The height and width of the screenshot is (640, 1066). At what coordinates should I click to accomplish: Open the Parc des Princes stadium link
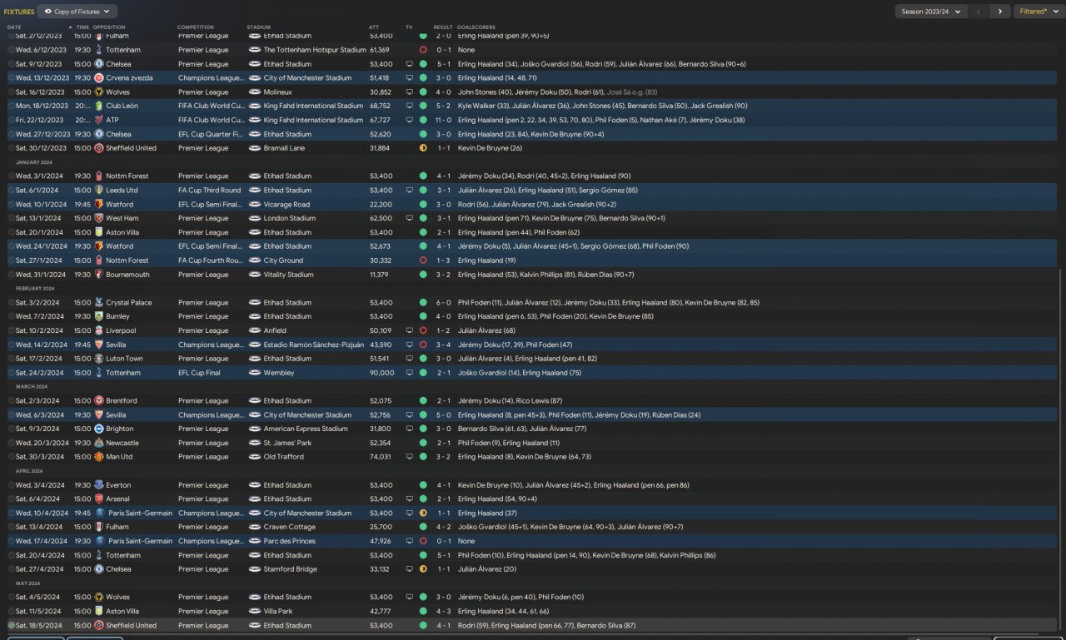pyautogui.click(x=288, y=541)
